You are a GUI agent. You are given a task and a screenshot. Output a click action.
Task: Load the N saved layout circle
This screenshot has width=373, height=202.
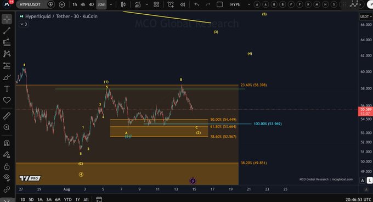pos(325,4)
